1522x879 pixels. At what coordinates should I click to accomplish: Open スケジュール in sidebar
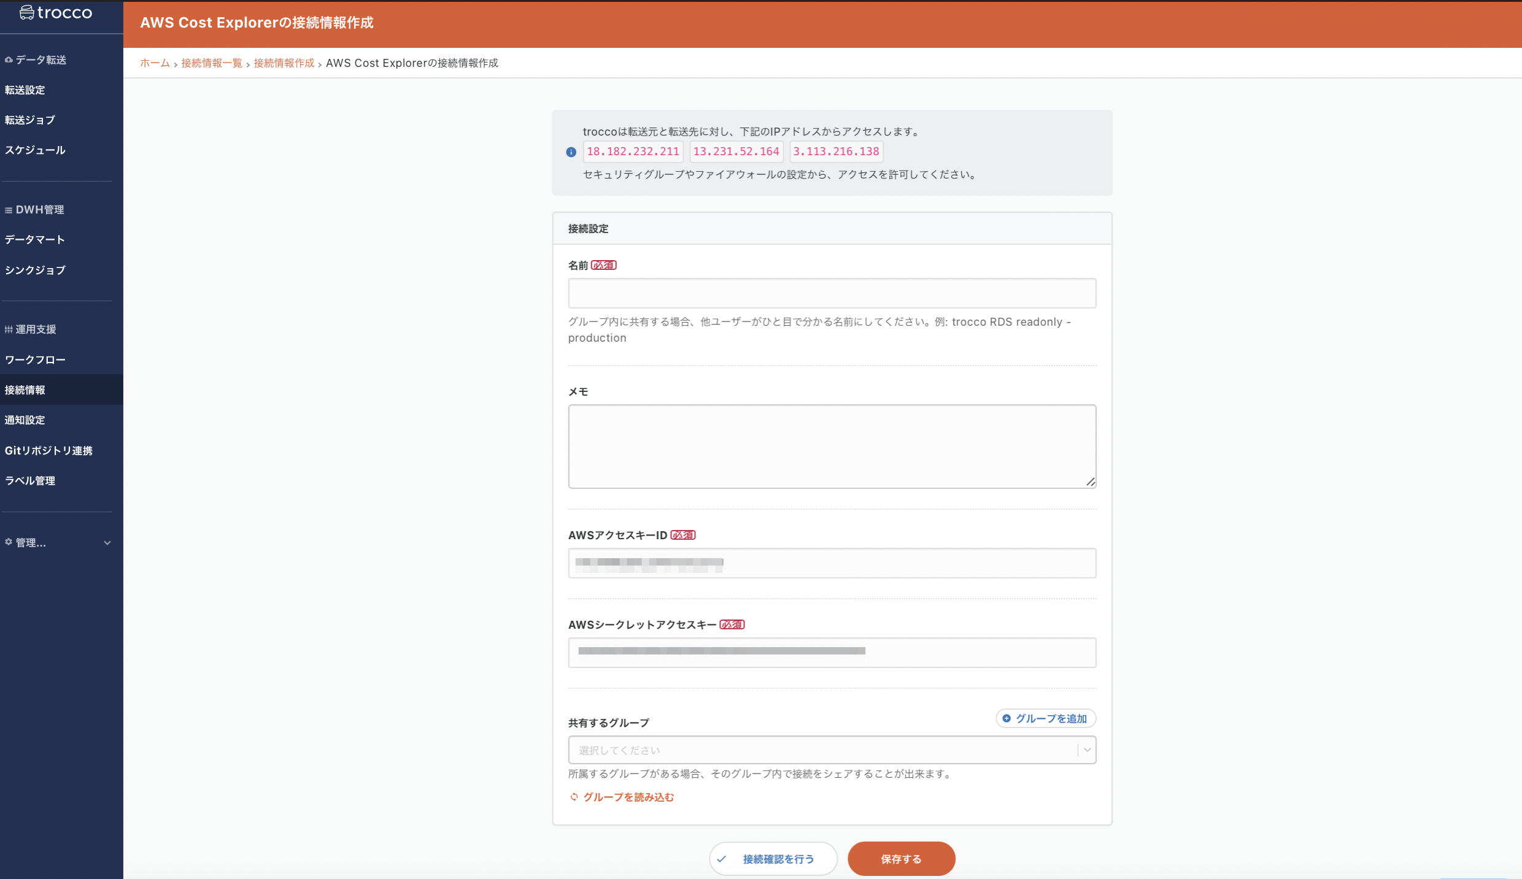tap(35, 150)
